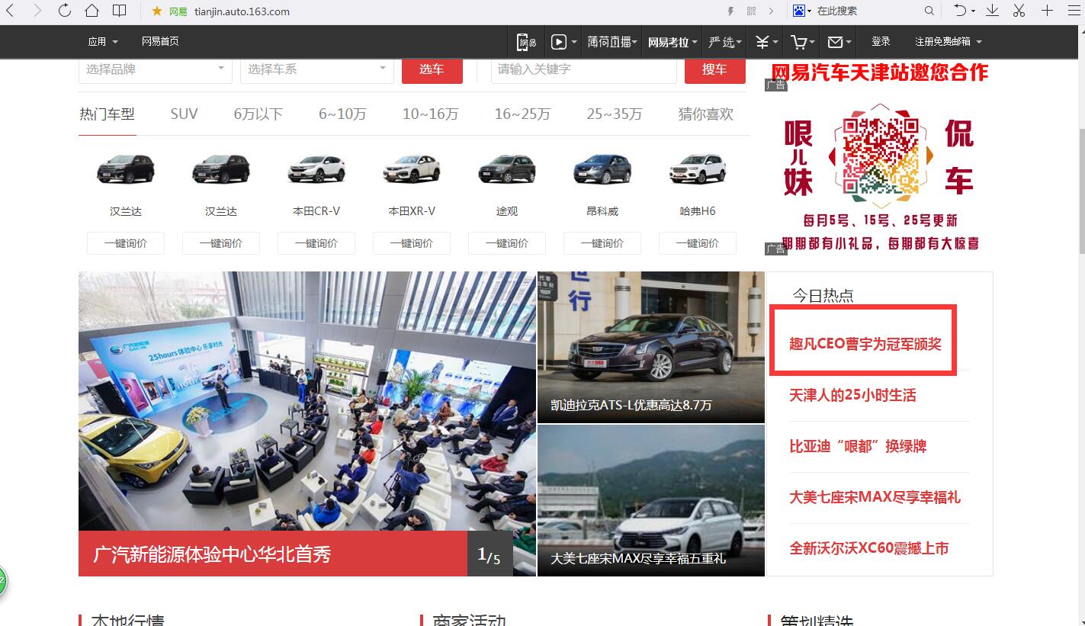Screen dimensions: 1085x626
Task: Select the Baidu paw search engine icon
Action: pos(799,11)
